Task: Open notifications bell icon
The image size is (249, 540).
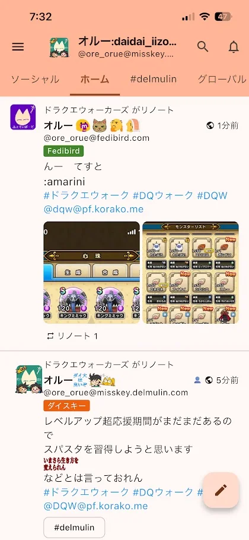Action: click(x=234, y=46)
